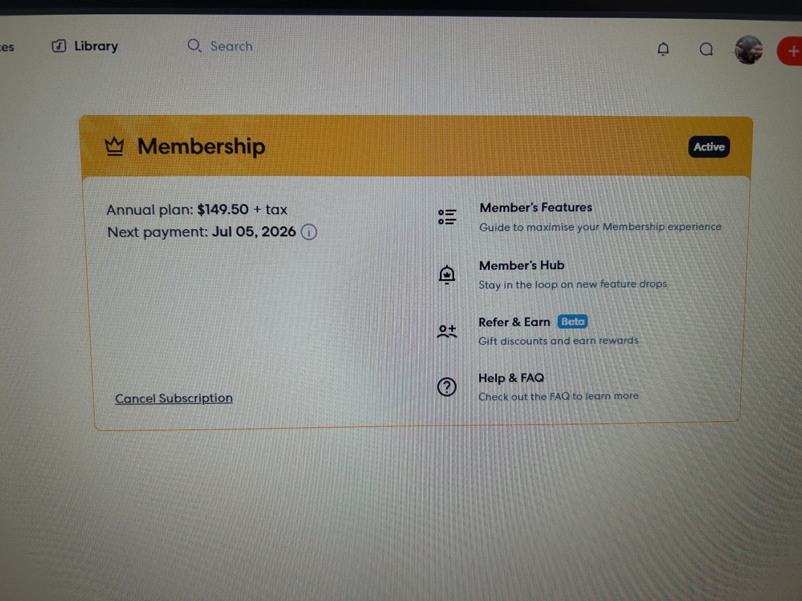Click Cancel Subscription link
The height and width of the screenshot is (601, 802).
(174, 398)
